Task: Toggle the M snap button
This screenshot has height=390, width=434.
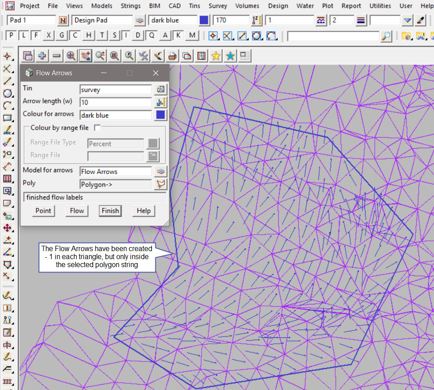Action: [x=192, y=36]
